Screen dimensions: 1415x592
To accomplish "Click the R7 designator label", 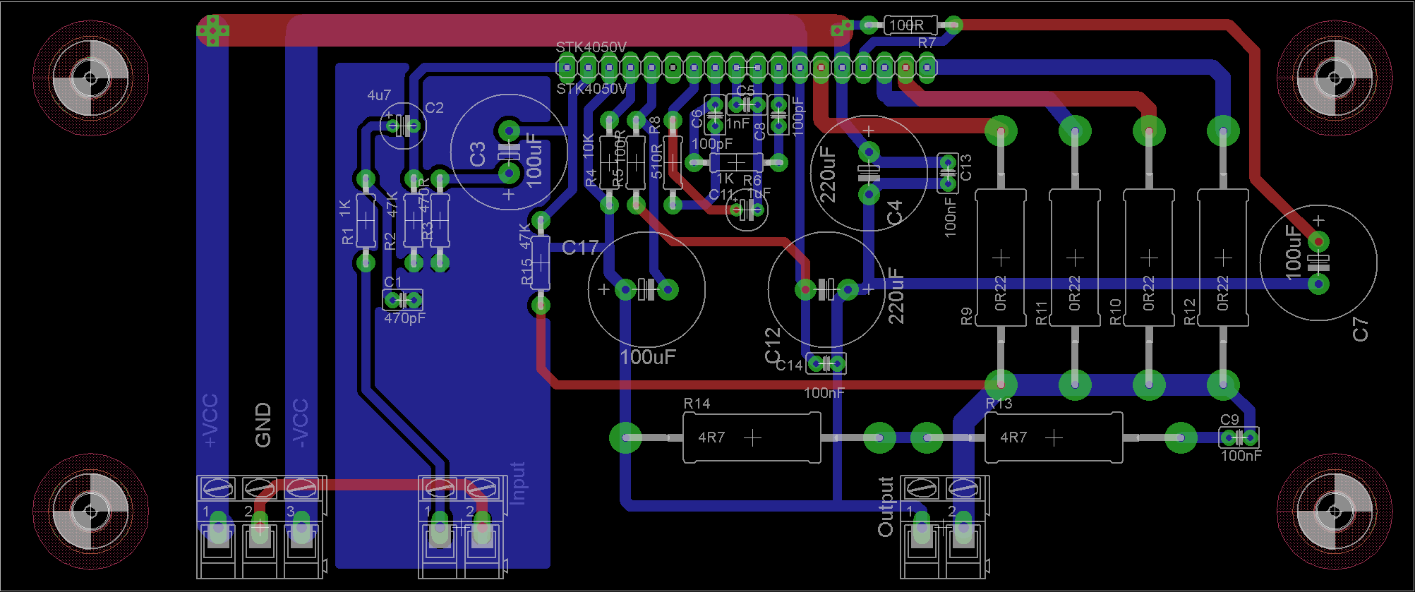I will click(x=927, y=43).
